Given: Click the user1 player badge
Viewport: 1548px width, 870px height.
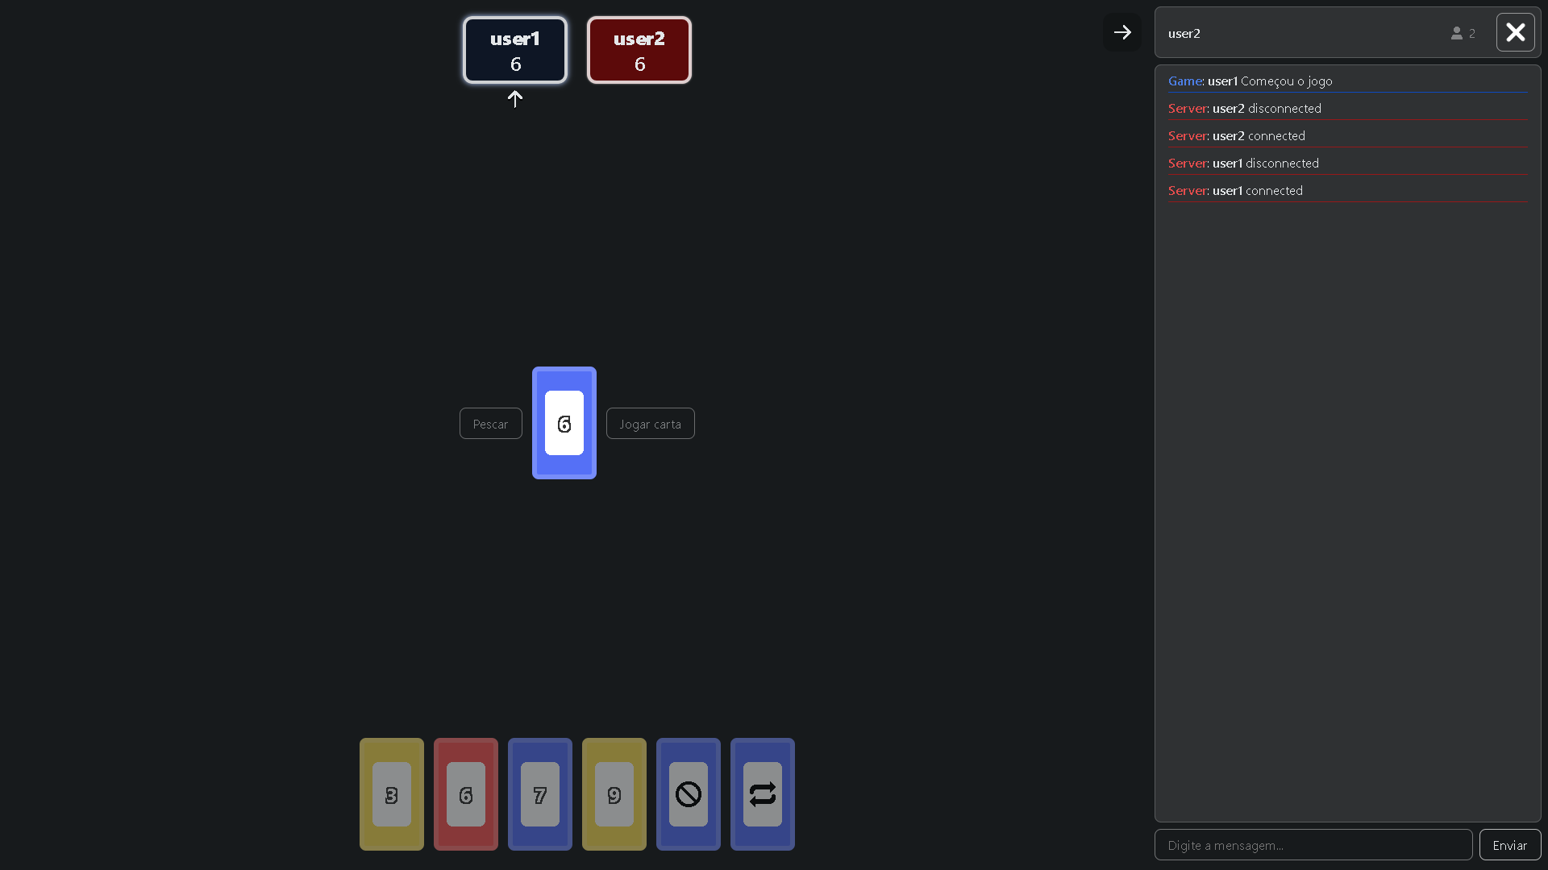Looking at the screenshot, I should [515, 50].
